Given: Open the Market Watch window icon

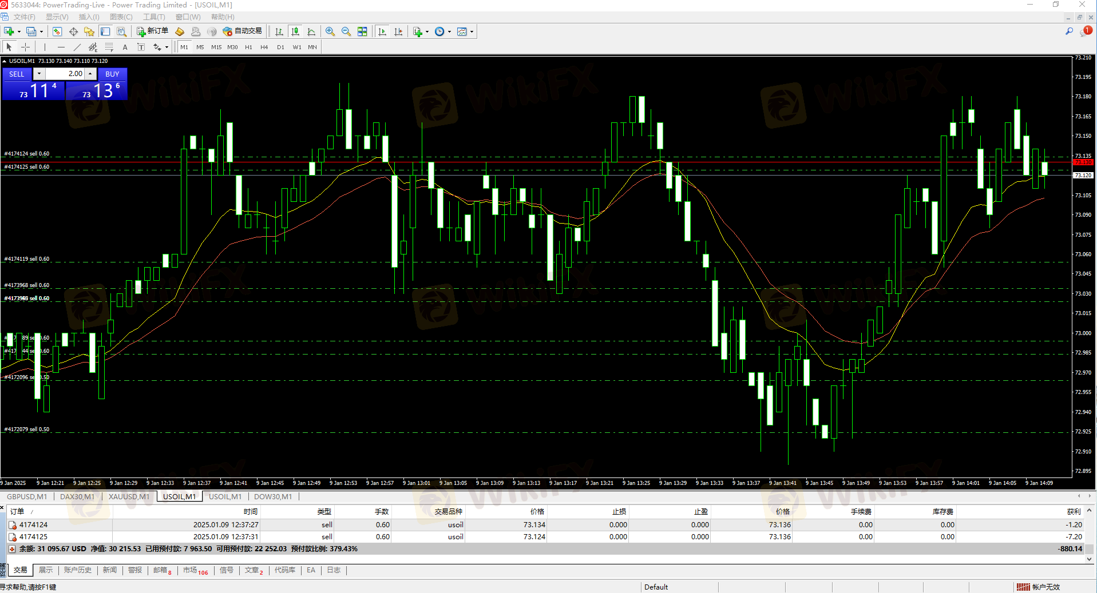Looking at the screenshot, I should (x=57, y=31).
